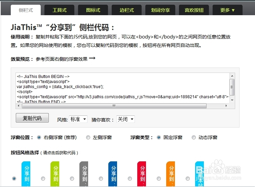Choose 固定浮窗 radio option

pyautogui.click(x=159, y=137)
